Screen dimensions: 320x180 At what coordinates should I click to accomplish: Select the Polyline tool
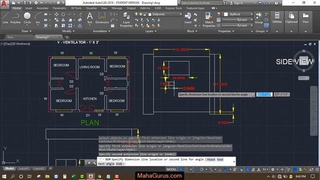tap(15, 18)
